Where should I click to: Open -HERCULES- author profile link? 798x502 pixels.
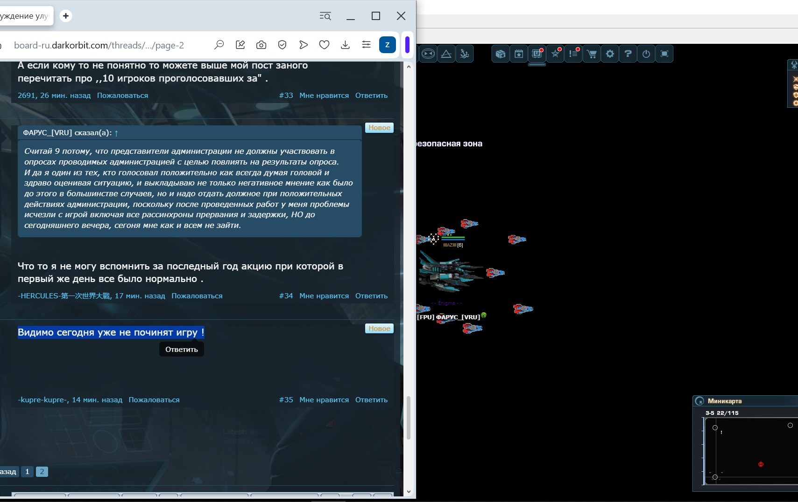pos(64,296)
